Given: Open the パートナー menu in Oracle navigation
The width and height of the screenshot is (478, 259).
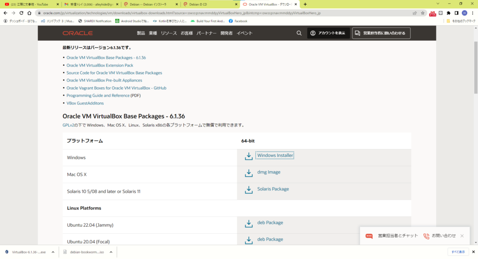Looking at the screenshot, I should [206, 33].
